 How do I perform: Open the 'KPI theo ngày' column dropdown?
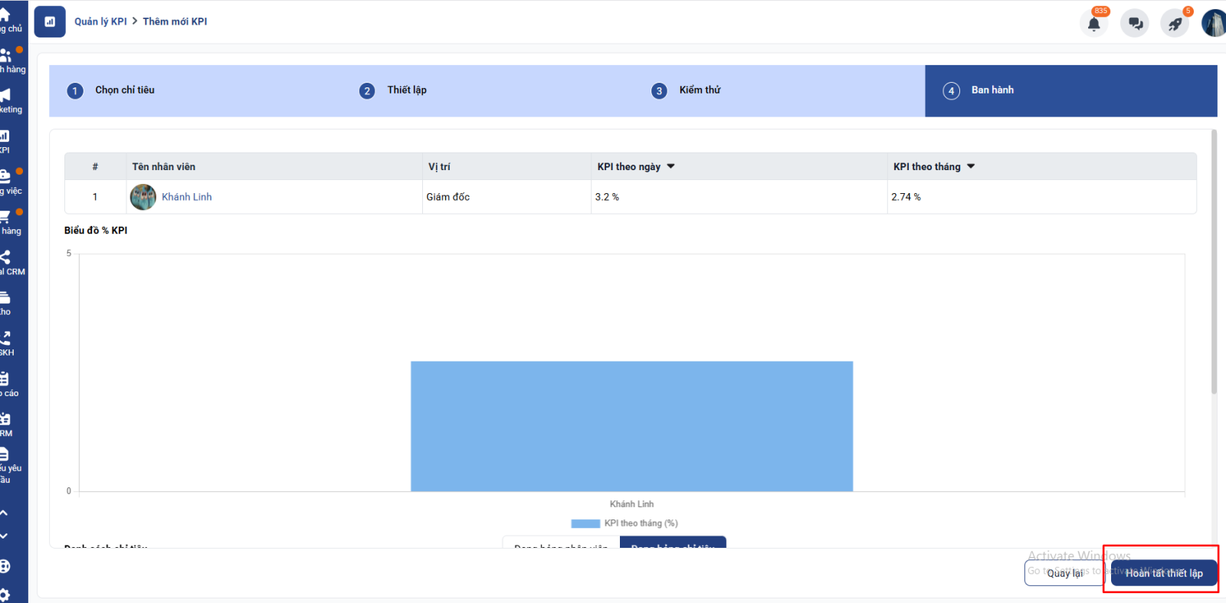pyautogui.click(x=670, y=166)
